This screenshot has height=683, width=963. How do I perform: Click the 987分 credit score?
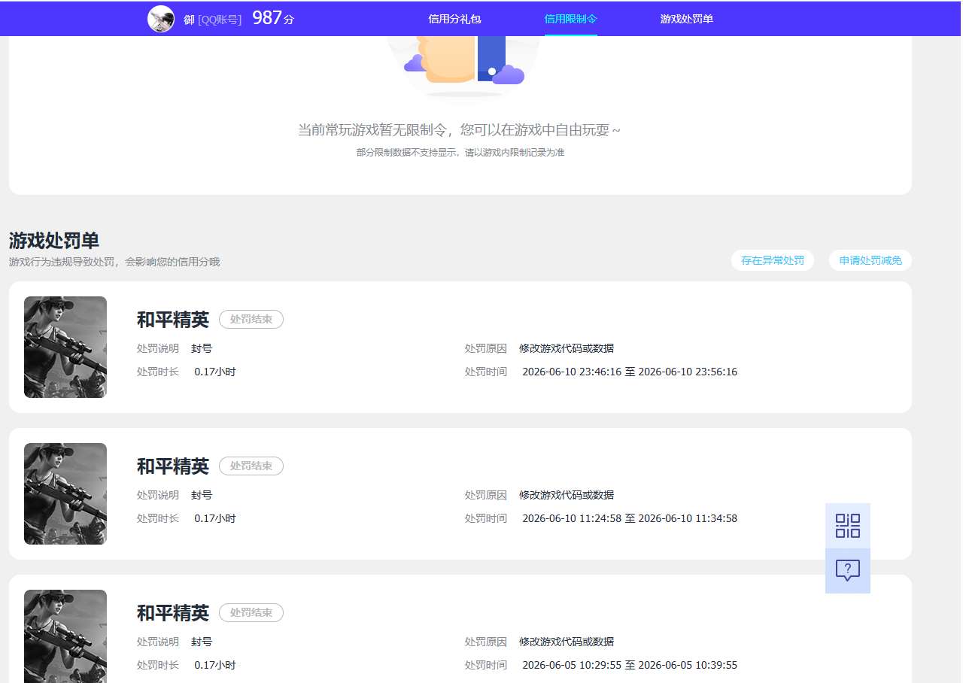click(273, 18)
